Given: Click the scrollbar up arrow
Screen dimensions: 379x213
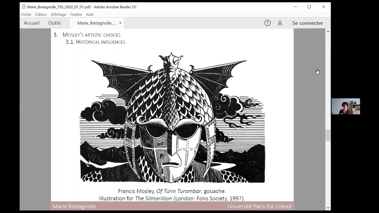Looking at the screenshot, I should tap(328, 31).
